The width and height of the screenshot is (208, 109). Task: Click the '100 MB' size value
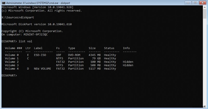click(x=95, y=62)
